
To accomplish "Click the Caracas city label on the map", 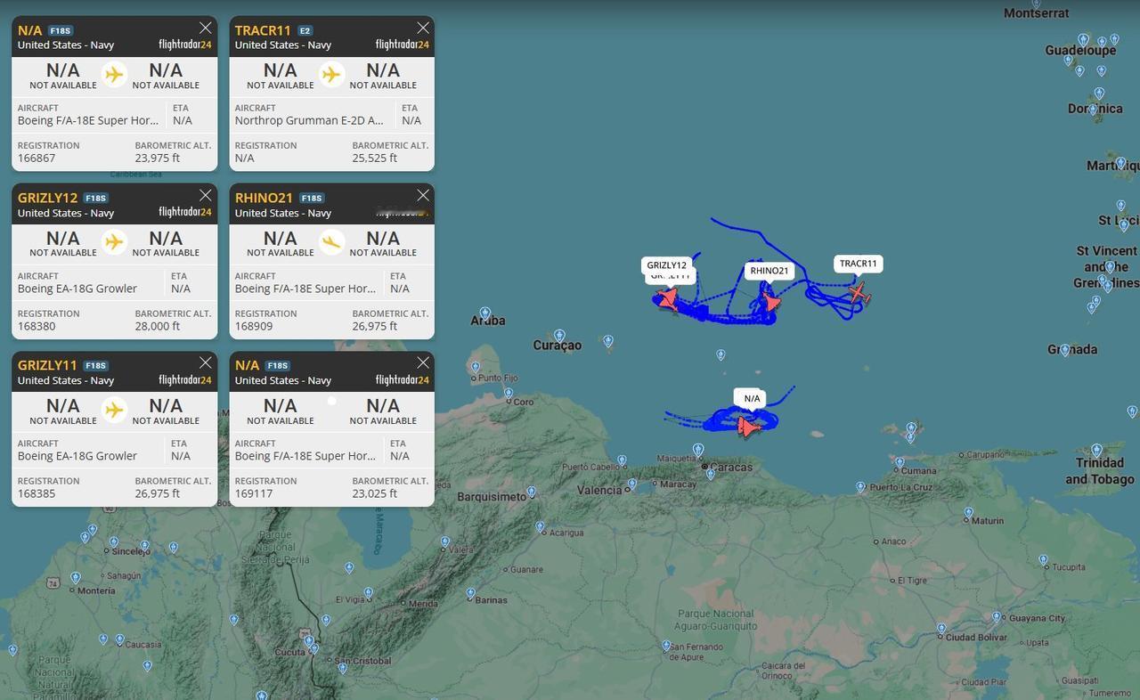I will pos(731,467).
